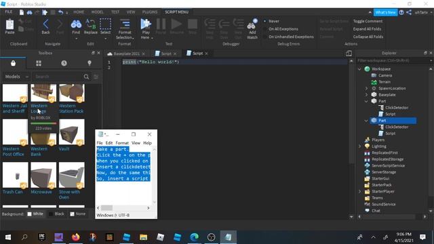
Task: Click Toggle Comment action
Action: point(368,21)
